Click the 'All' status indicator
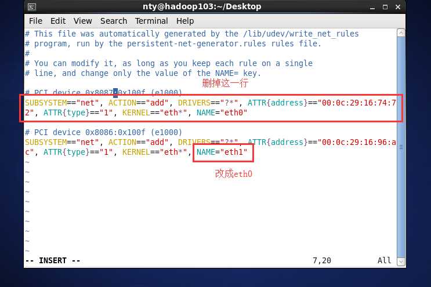This screenshot has height=287, width=431. (384, 260)
